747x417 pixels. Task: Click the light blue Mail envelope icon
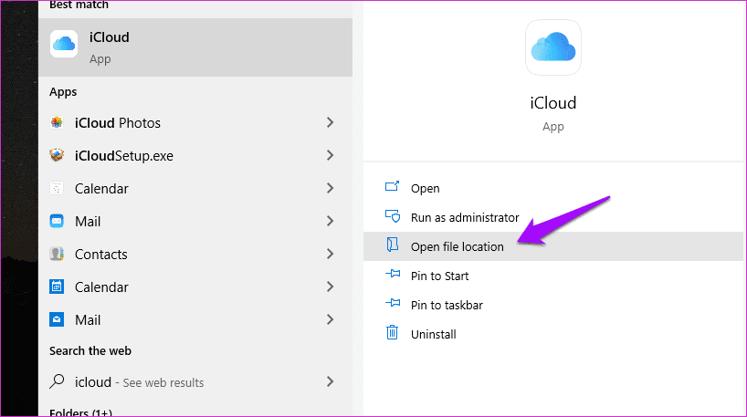click(57, 221)
